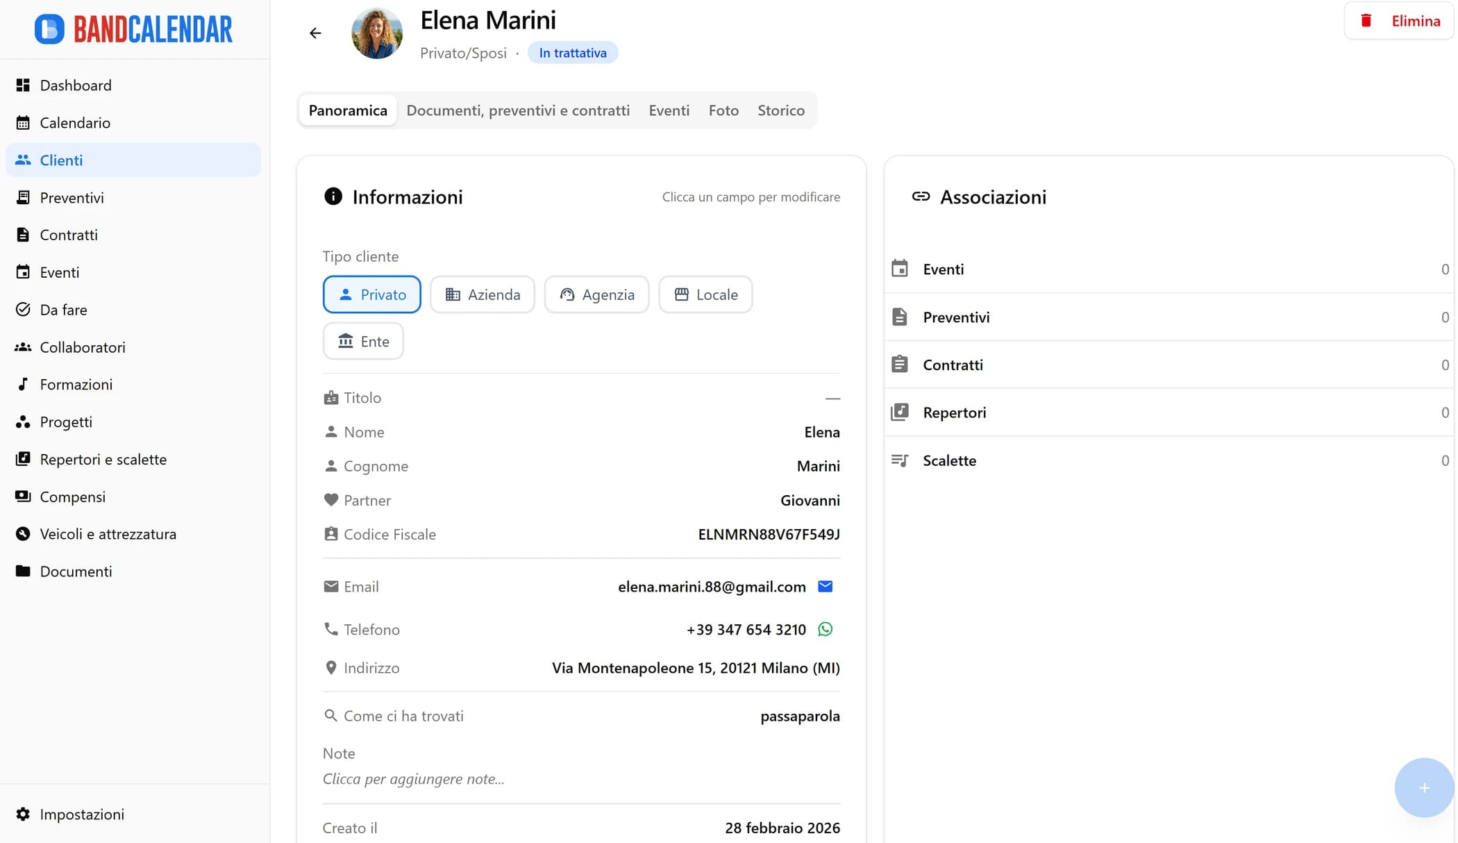
Task: Click the Elimina button
Action: pyautogui.click(x=1400, y=20)
